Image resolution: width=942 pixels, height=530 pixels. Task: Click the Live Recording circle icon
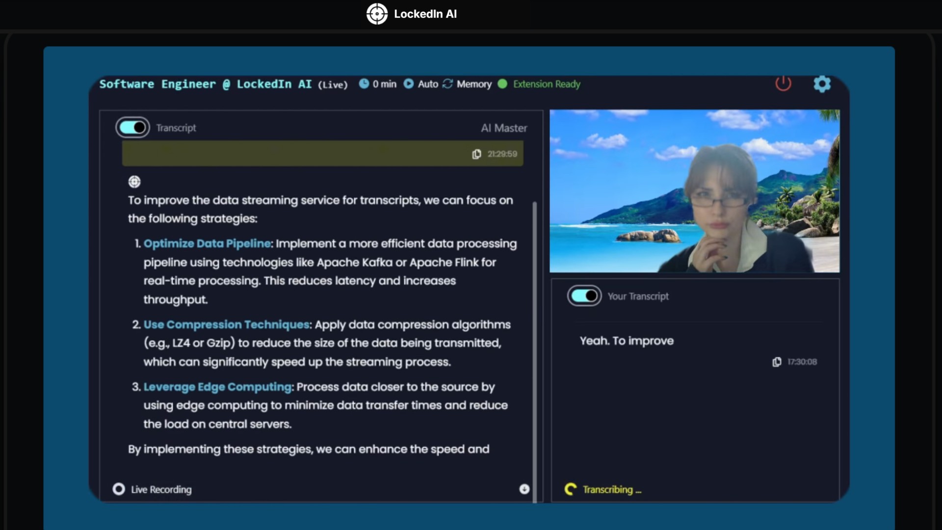[119, 489]
